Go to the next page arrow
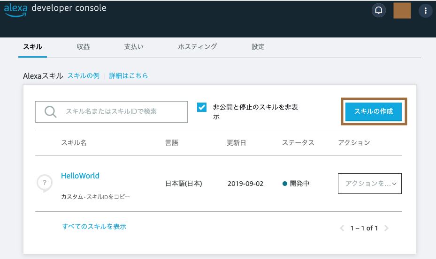Viewport: 436px width, 259px height. point(387,228)
